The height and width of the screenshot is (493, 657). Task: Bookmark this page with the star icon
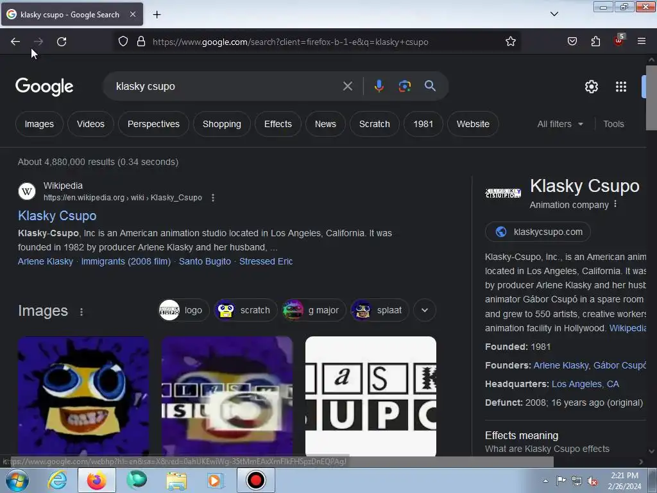[x=510, y=42]
